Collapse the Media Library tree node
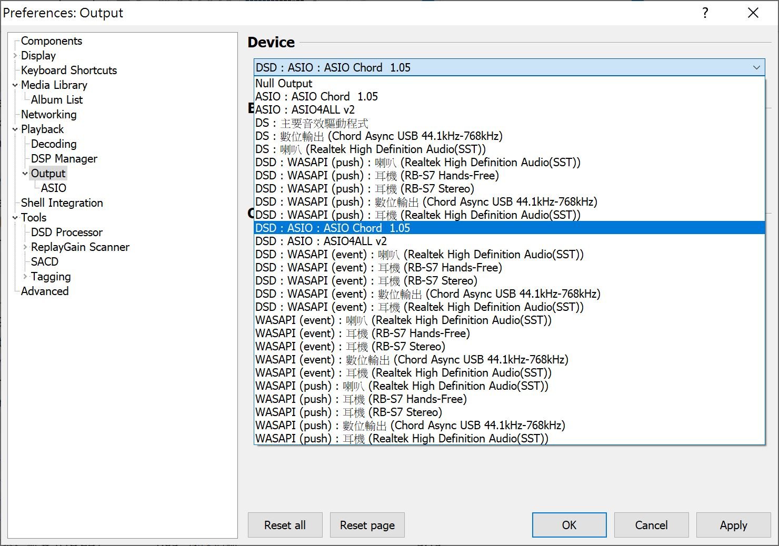 pyautogui.click(x=15, y=85)
